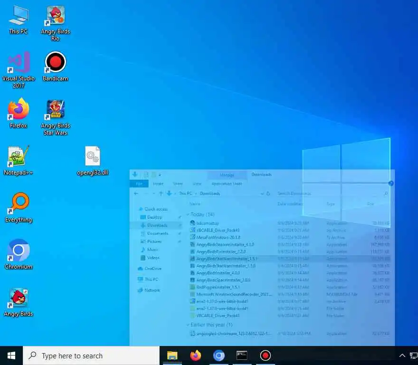
Task: Select the Firefox desktop shortcut
Action: click(x=19, y=114)
